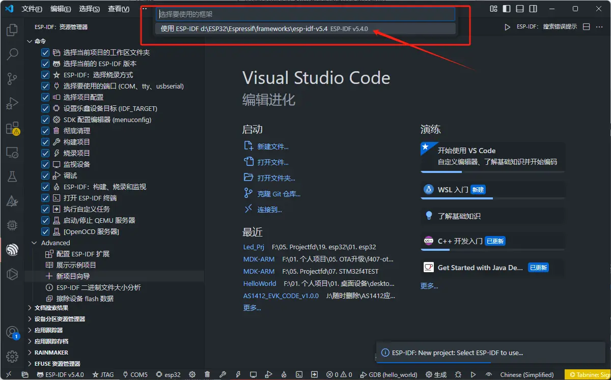The width and height of the screenshot is (611, 380).
Task: Open the 开始使用 VS Code walkthrough
Action: [x=492, y=157]
